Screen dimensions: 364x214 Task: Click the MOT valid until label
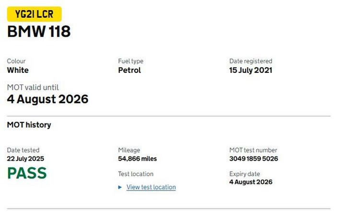click(33, 87)
